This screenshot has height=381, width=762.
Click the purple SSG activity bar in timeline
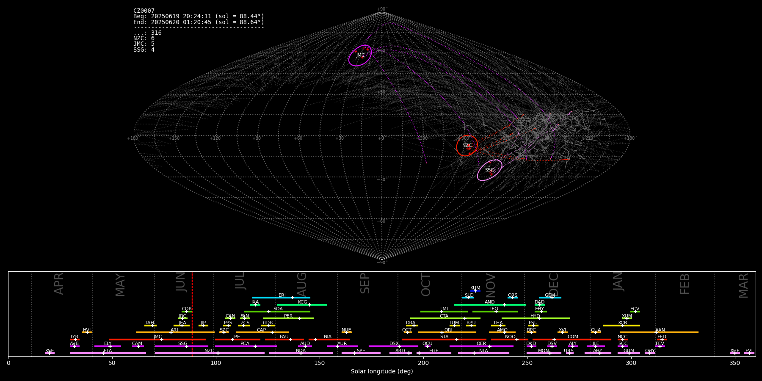(181, 346)
